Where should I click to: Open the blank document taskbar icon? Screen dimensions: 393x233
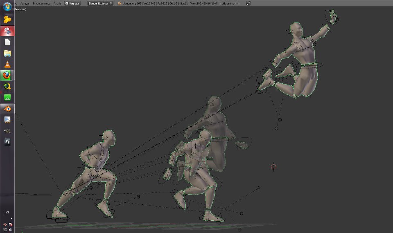click(x=7, y=42)
